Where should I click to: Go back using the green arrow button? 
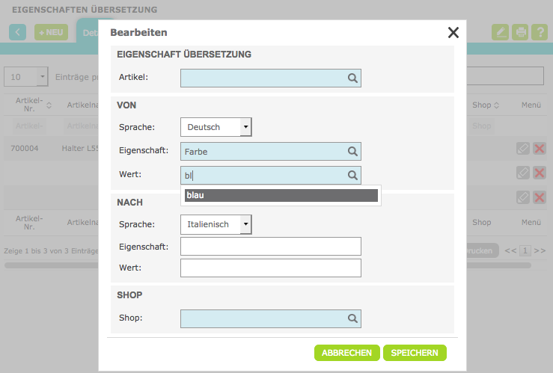pos(18,32)
